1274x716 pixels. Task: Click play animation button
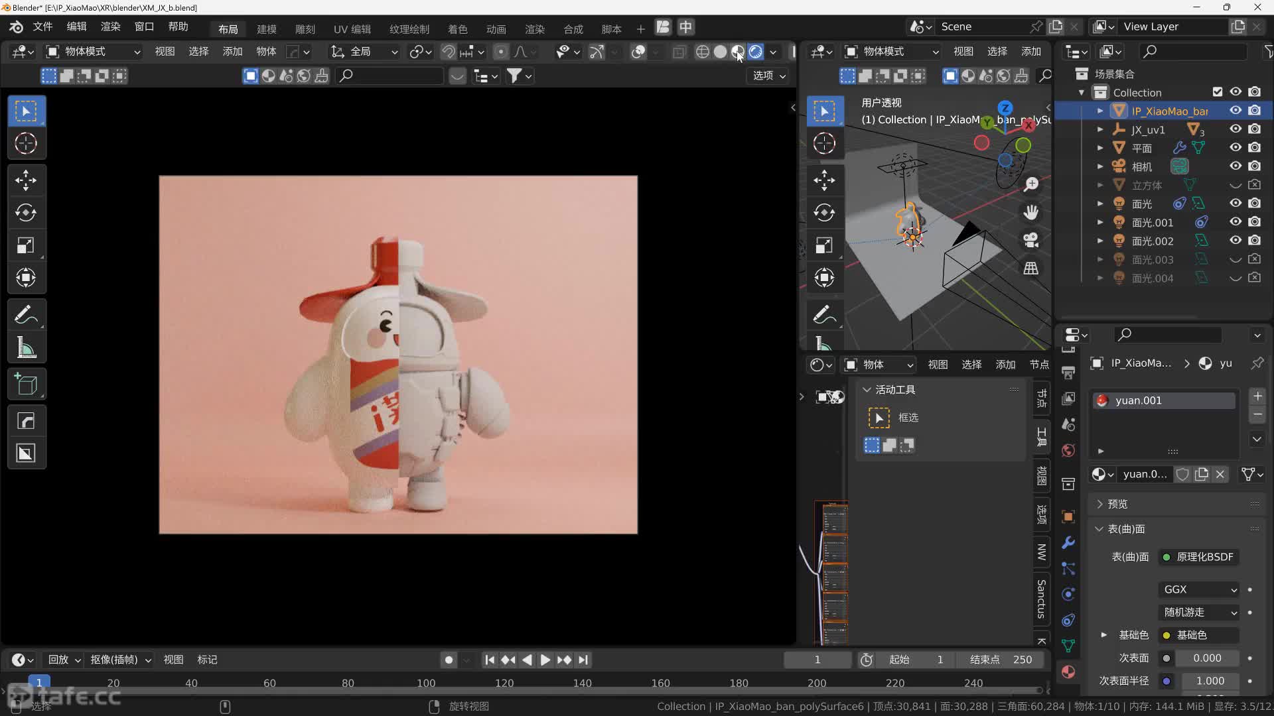pos(545,660)
